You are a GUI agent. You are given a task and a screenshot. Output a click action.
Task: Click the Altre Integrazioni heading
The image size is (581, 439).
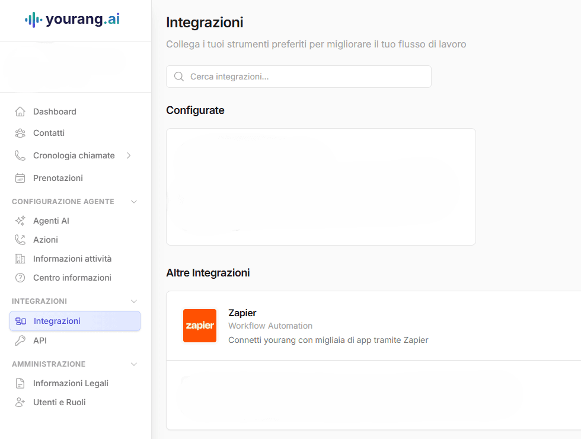coord(208,273)
